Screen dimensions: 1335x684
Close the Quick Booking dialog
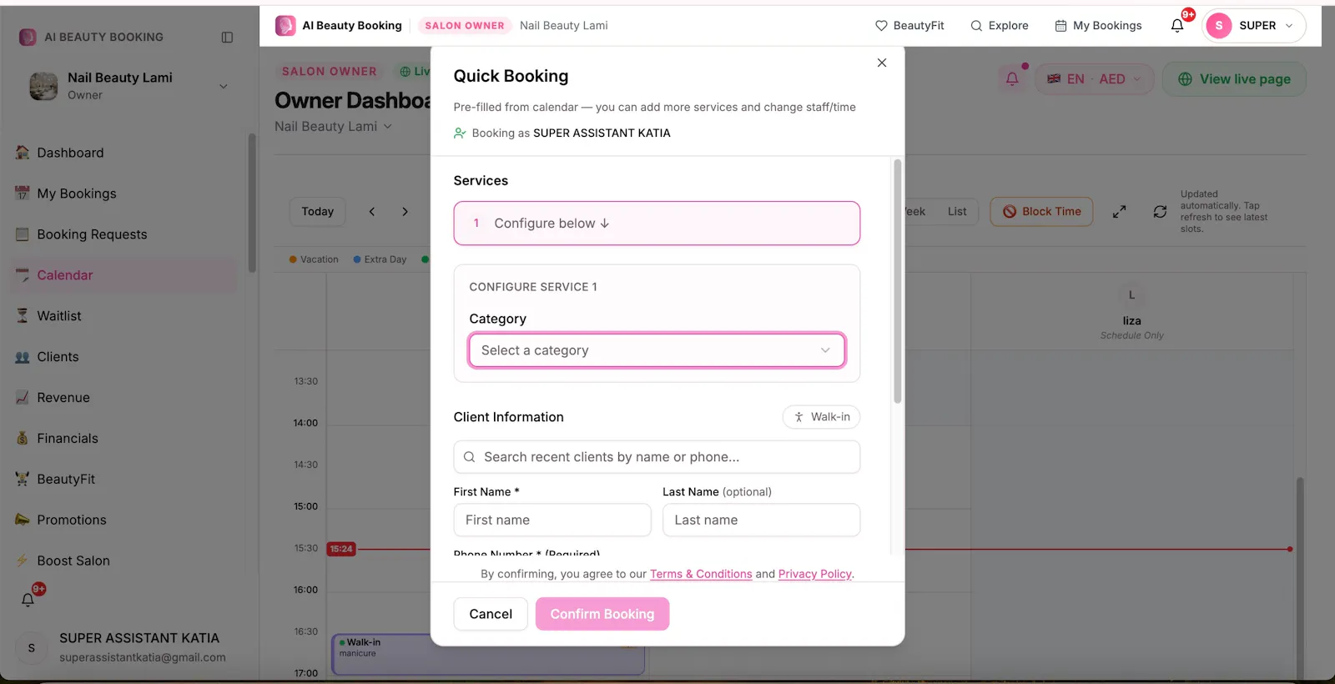tap(882, 63)
